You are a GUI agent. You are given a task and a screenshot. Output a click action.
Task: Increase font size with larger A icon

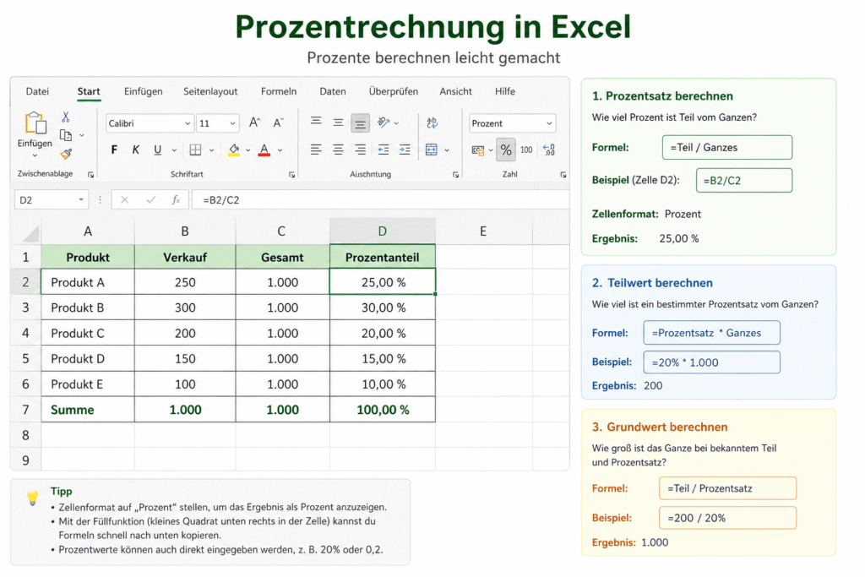254,122
